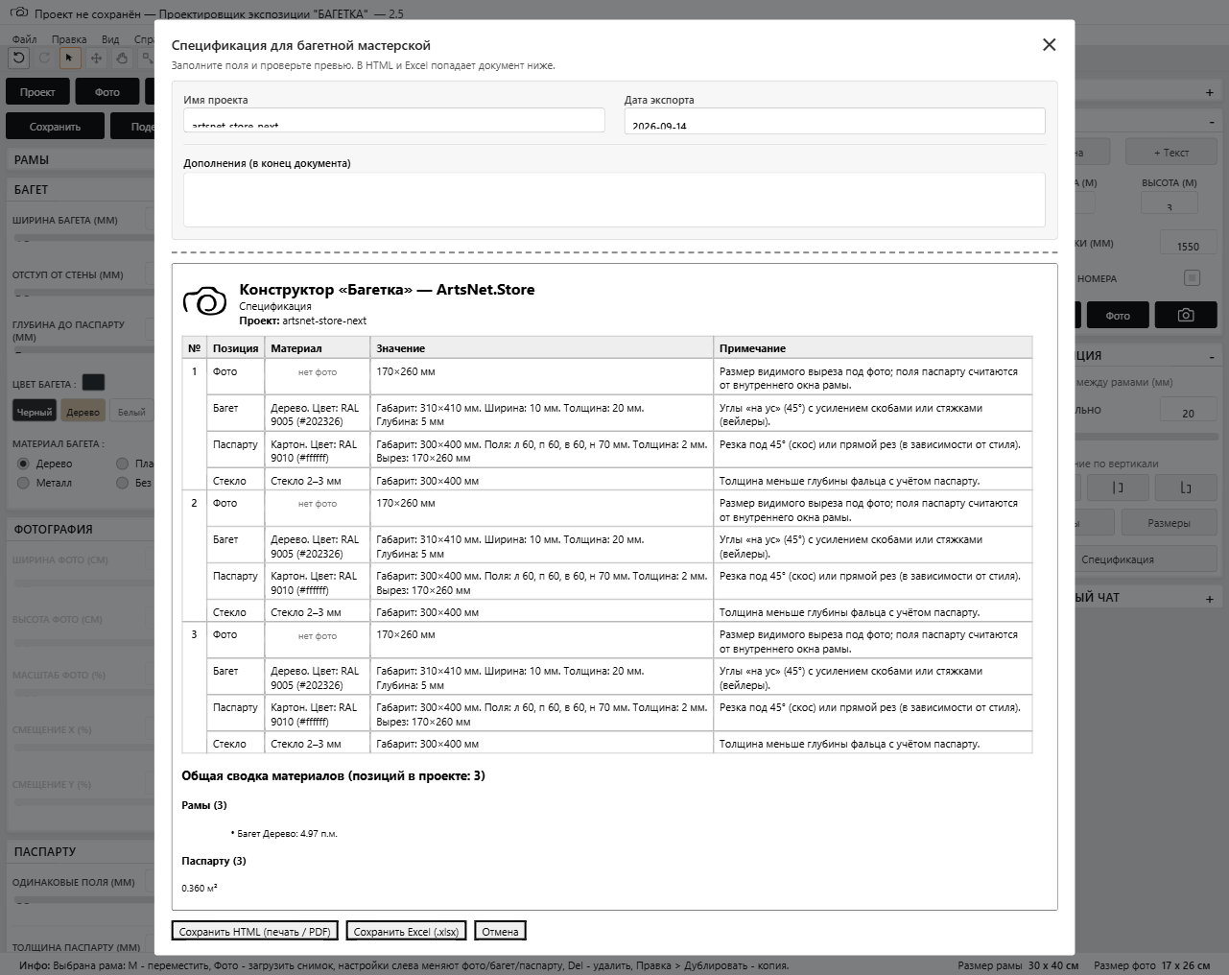1229x975 pixels.
Task: Close the specification dialog with the X
Action: tap(1049, 45)
